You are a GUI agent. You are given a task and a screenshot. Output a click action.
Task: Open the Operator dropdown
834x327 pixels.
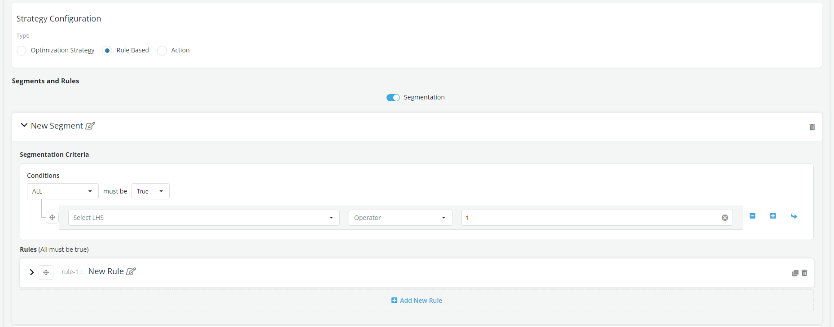click(400, 218)
